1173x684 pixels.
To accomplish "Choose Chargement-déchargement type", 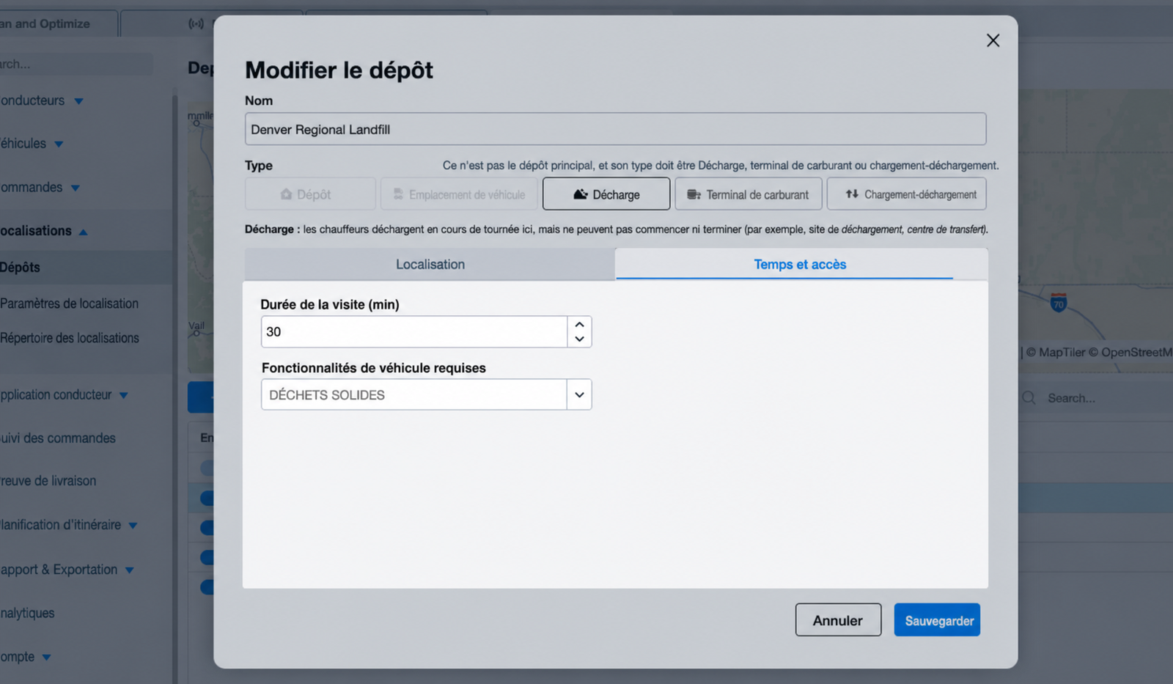I will tap(906, 194).
